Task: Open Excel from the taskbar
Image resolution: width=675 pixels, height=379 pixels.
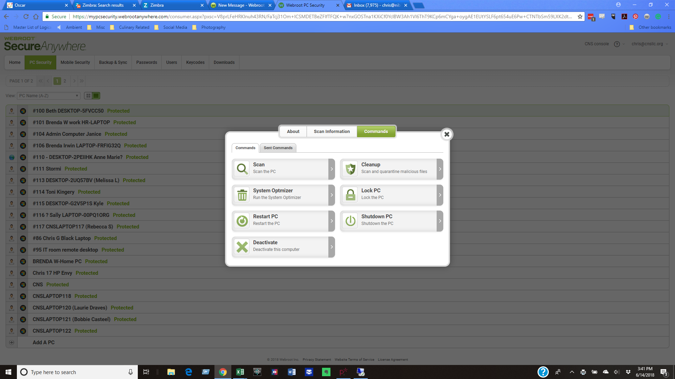Action: pos(240,372)
